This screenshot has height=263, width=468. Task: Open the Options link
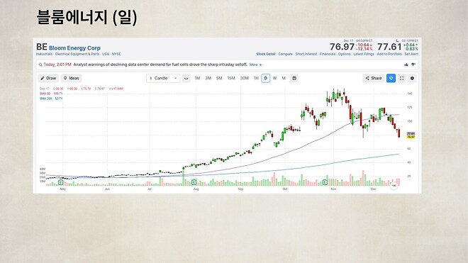[344, 54]
